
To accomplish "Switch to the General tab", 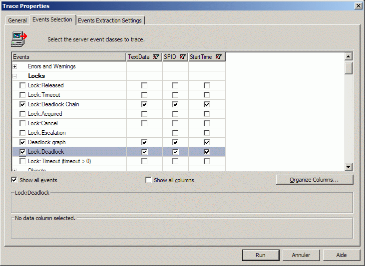I will (17, 20).
